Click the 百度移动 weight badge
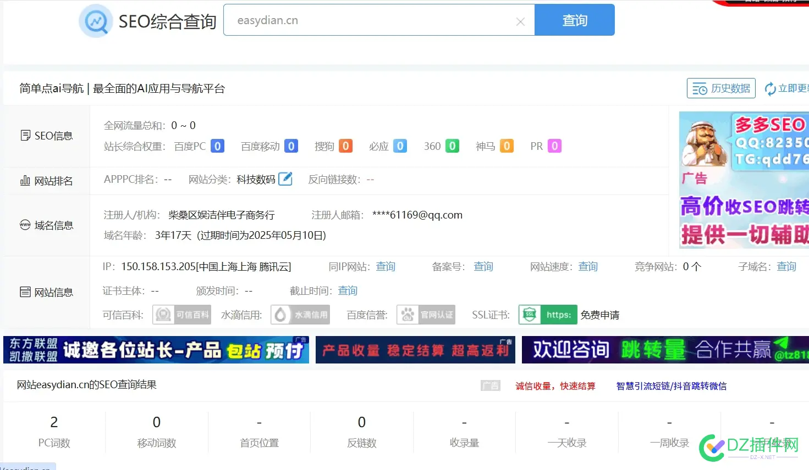Image resolution: width=809 pixels, height=470 pixels. click(x=291, y=146)
